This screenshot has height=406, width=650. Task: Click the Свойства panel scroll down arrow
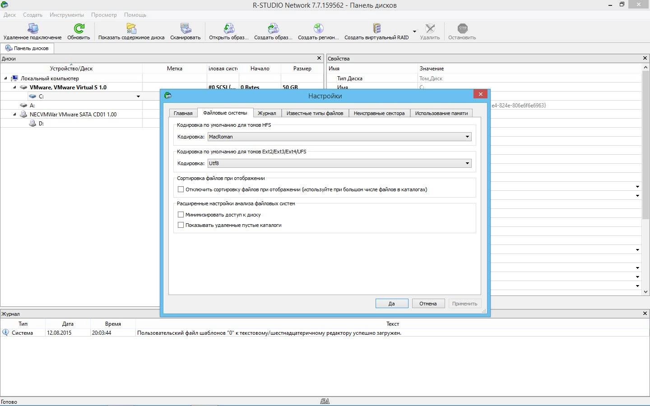click(645, 292)
